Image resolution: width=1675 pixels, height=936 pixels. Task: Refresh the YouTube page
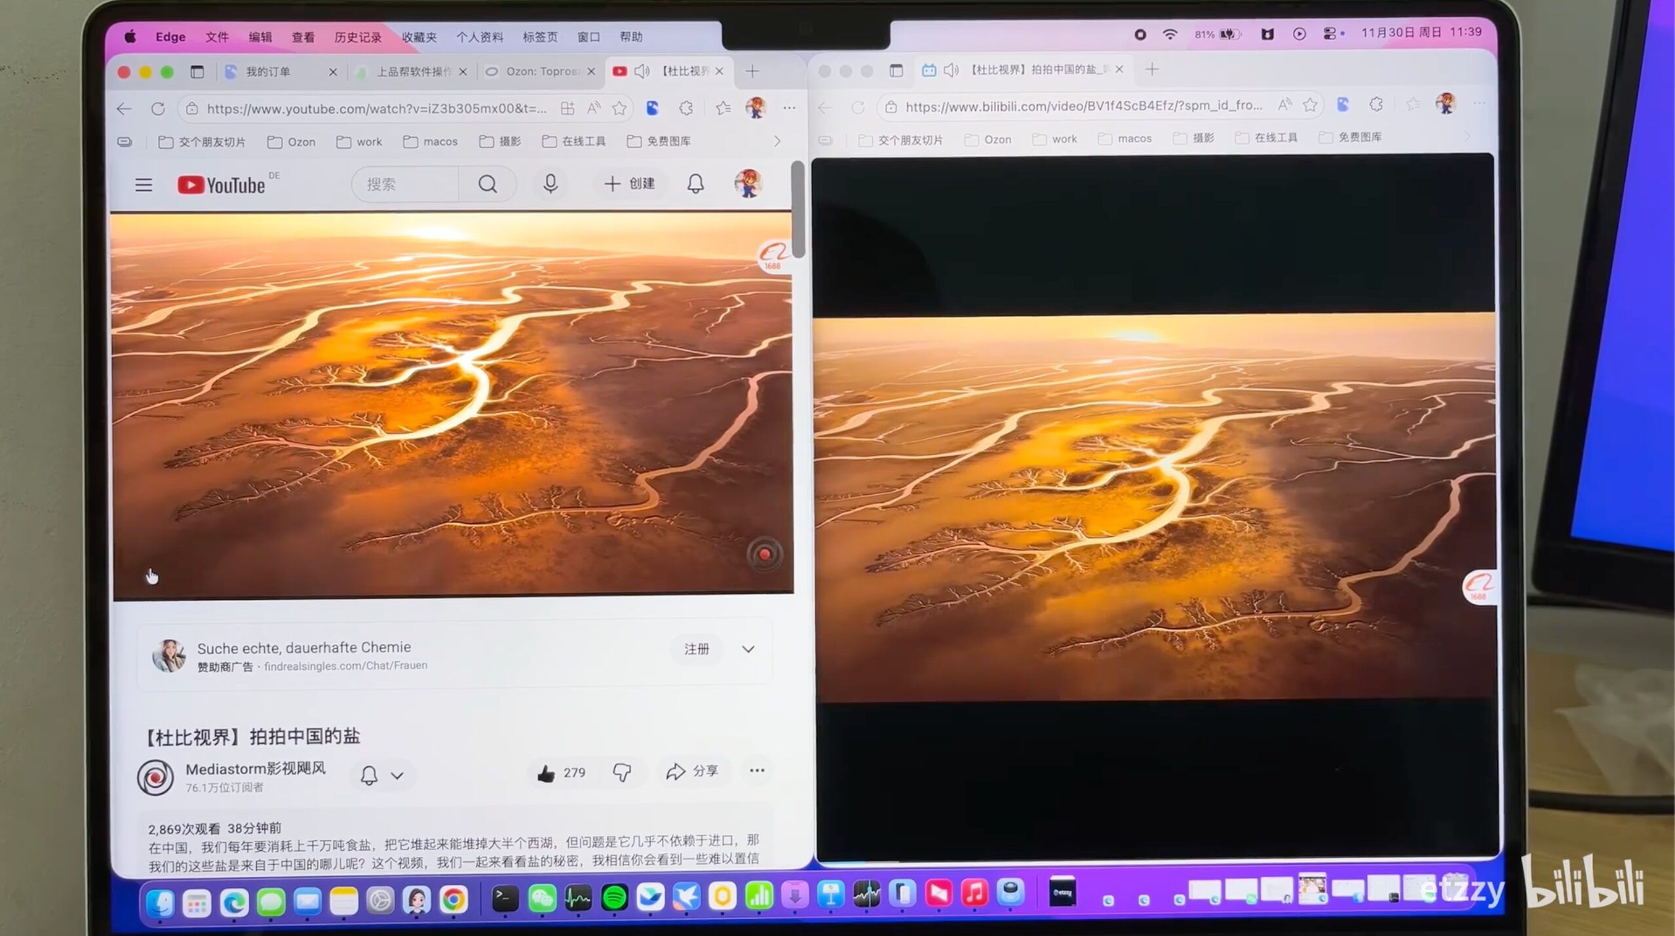(158, 109)
